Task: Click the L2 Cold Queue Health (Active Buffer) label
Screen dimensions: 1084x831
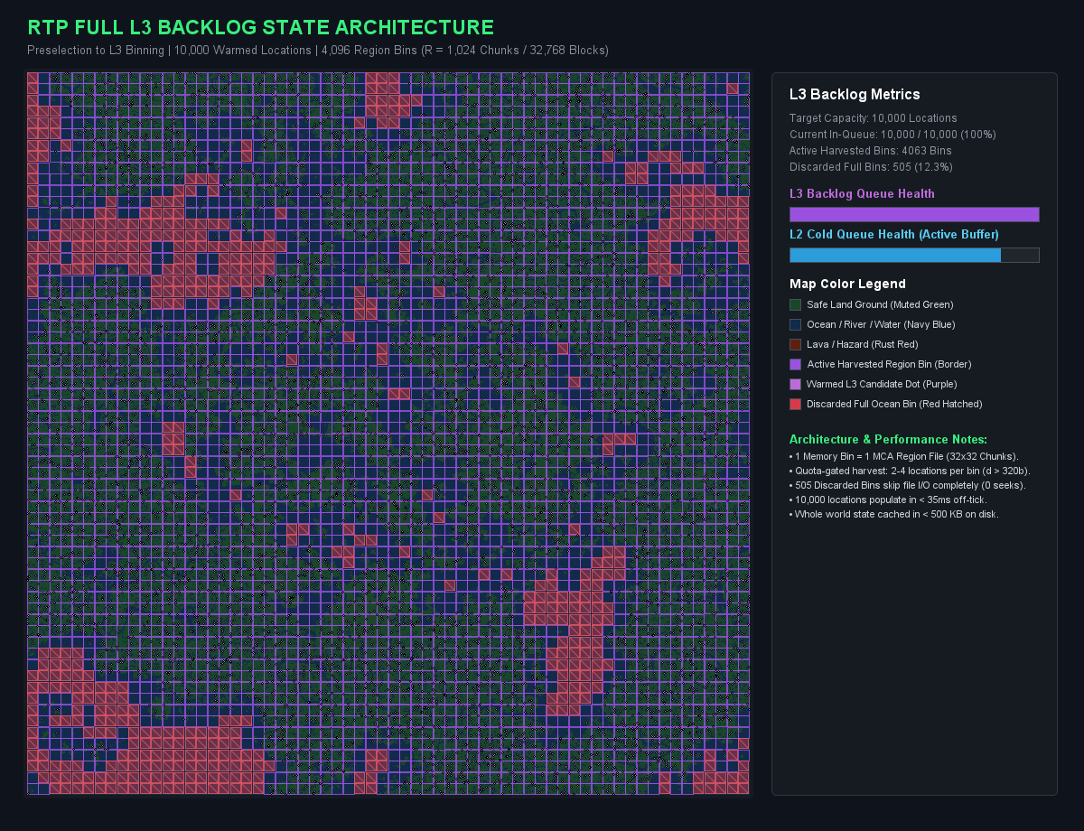Action: (x=894, y=234)
